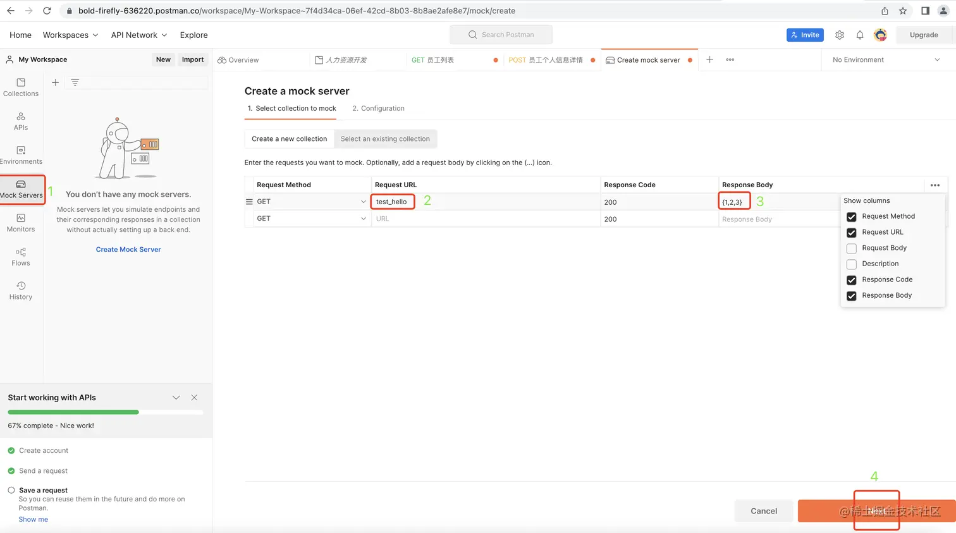Click the Upgrade button
This screenshot has width=956, height=533.
click(x=924, y=35)
